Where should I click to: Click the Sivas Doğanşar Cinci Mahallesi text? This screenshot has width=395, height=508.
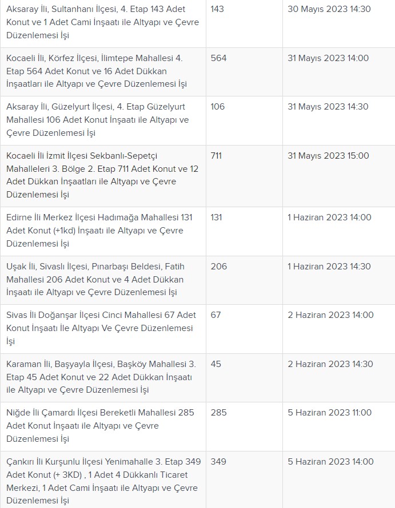coord(101,328)
